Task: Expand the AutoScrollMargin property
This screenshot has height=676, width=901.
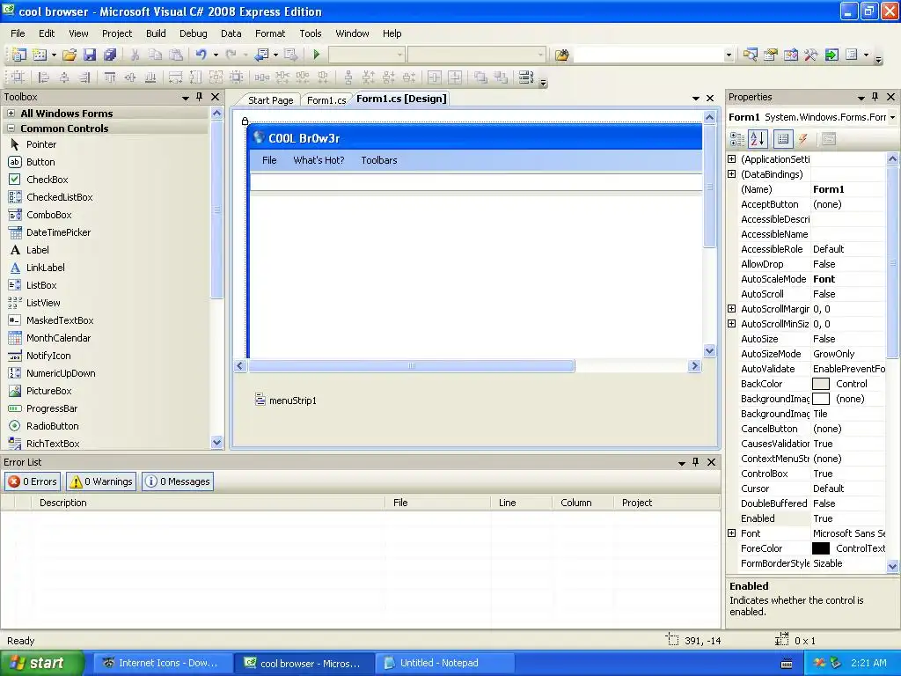Action: (x=731, y=309)
